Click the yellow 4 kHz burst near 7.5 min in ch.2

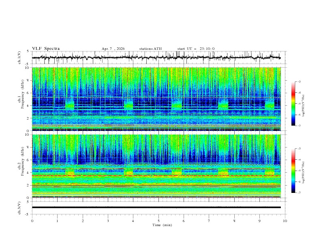coord(223,172)
